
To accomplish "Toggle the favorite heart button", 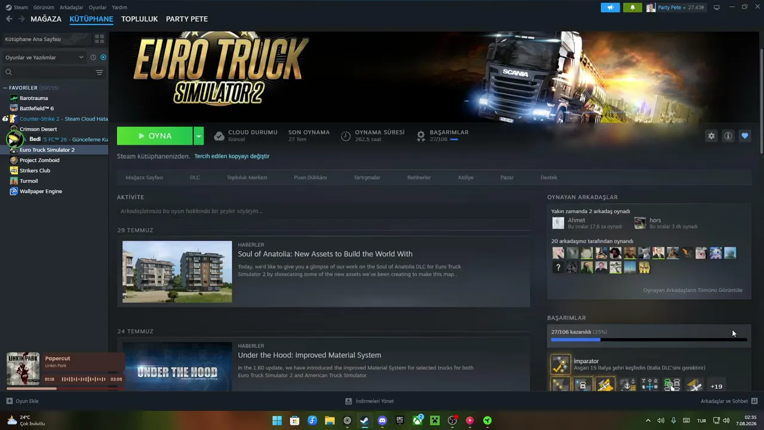I will click(745, 136).
